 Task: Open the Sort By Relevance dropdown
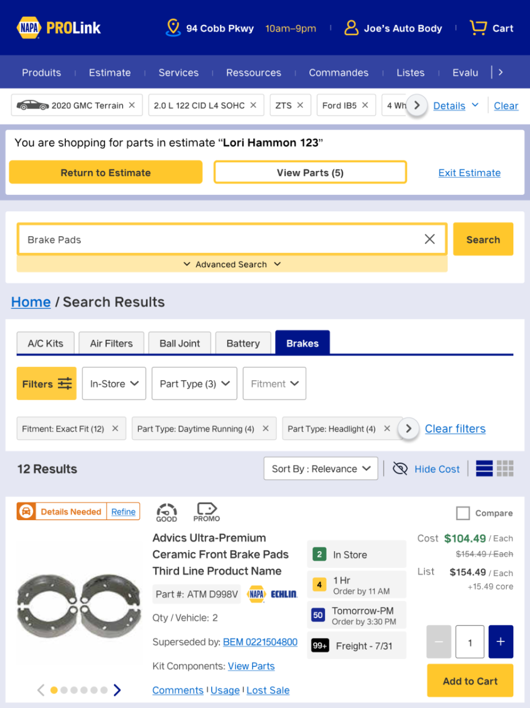pos(321,469)
